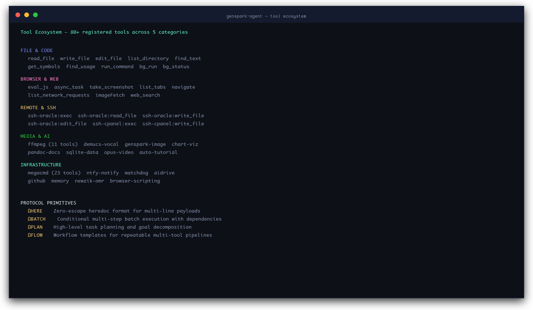The width and height of the screenshot is (533, 310).
Task: Click the ΩHERE protocol primitive
Action: [35, 211]
